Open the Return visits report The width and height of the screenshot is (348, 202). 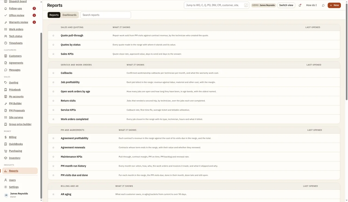pos(68,101)
